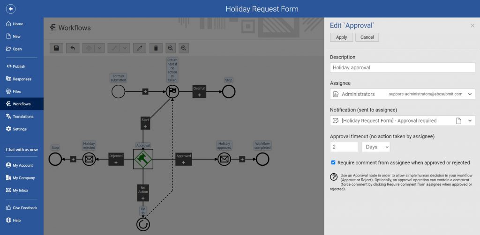Click the Holiday approved email node
The width and height of the screenshot is (480, 235).
(224, 159)
